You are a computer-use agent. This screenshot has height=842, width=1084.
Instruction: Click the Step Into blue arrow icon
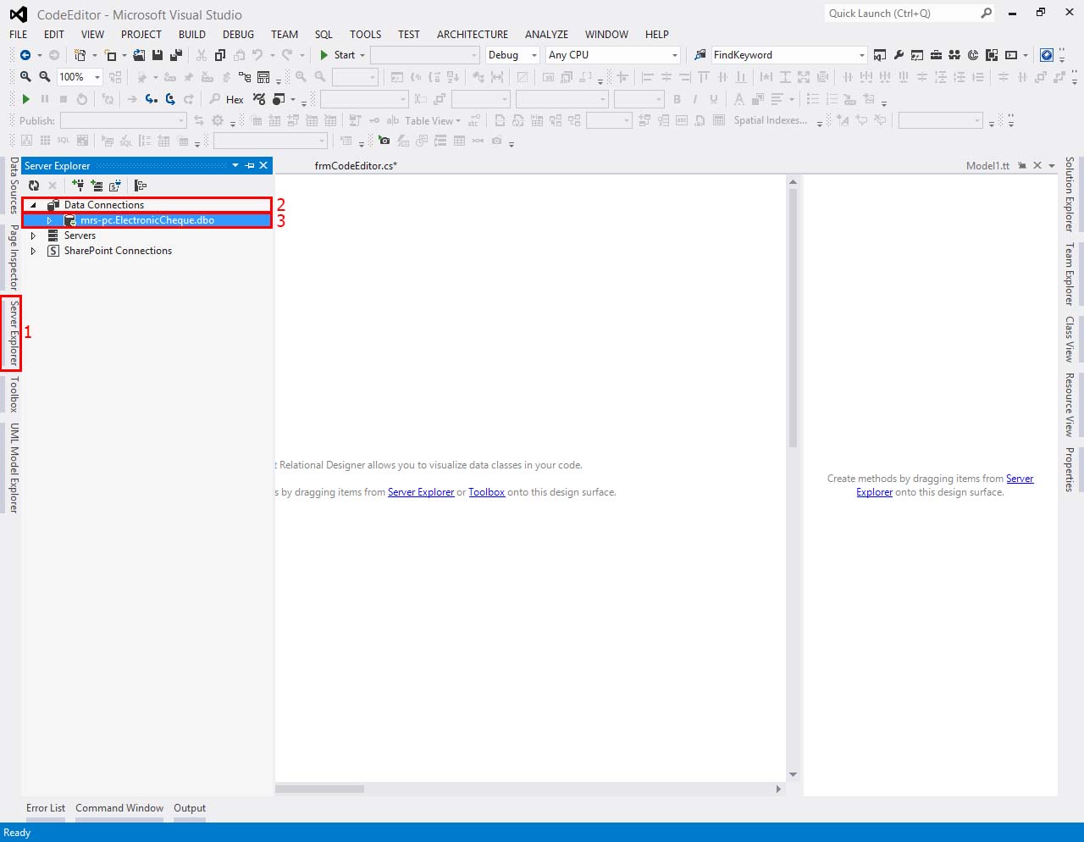click(151, 99)
